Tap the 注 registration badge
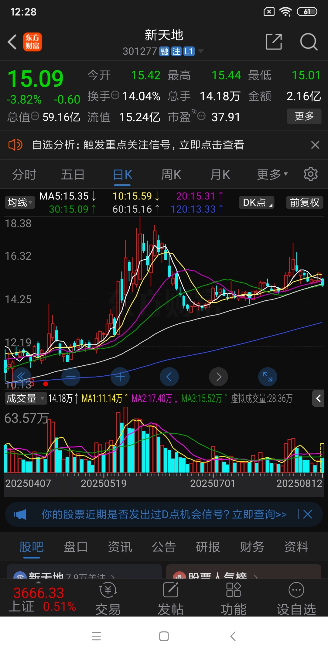328x656 pixels. coord(176,51)
